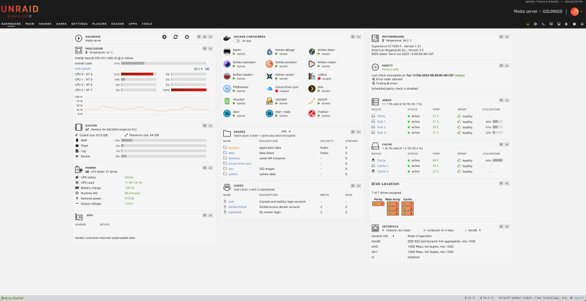The image size is (586, 301).
Task: Click the tdarr_node container icon
Action: point(270,113)
